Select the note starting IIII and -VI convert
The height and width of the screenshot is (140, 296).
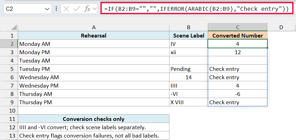point(94,127)
